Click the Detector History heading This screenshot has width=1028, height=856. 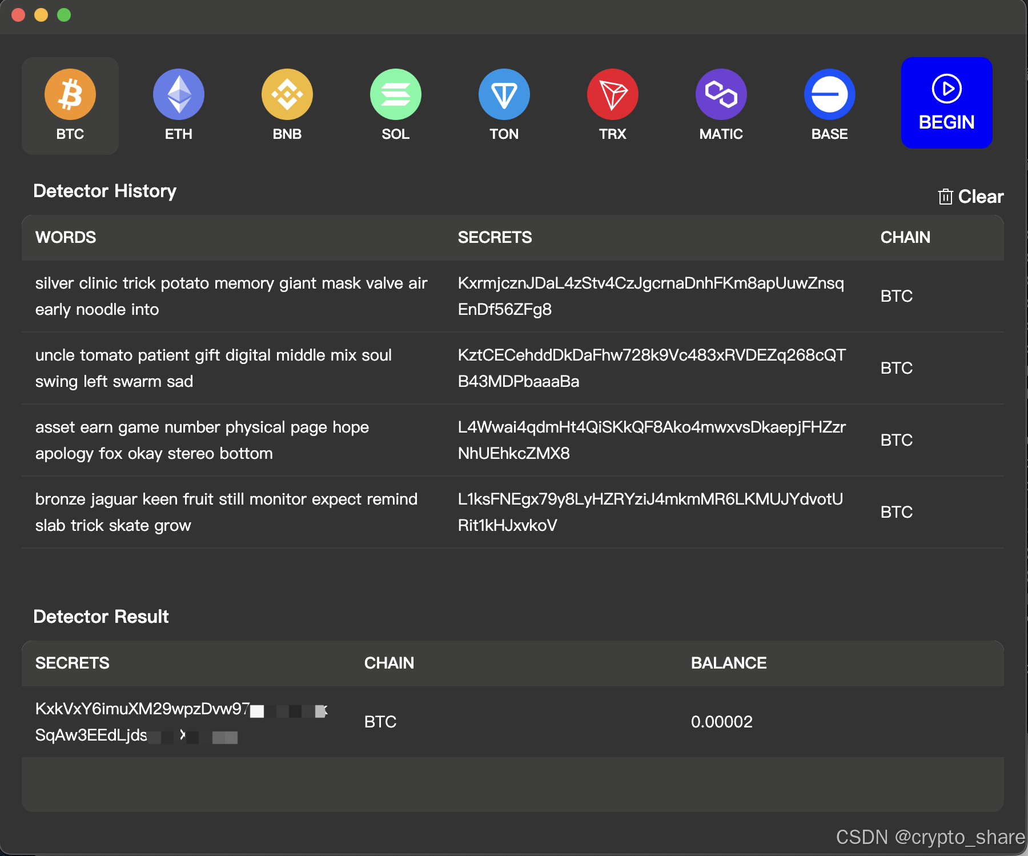[105, 191]
